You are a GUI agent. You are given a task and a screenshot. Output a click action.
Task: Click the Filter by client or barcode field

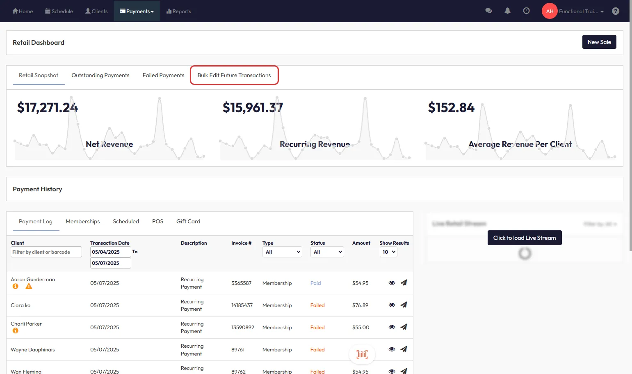click(46, 252)
